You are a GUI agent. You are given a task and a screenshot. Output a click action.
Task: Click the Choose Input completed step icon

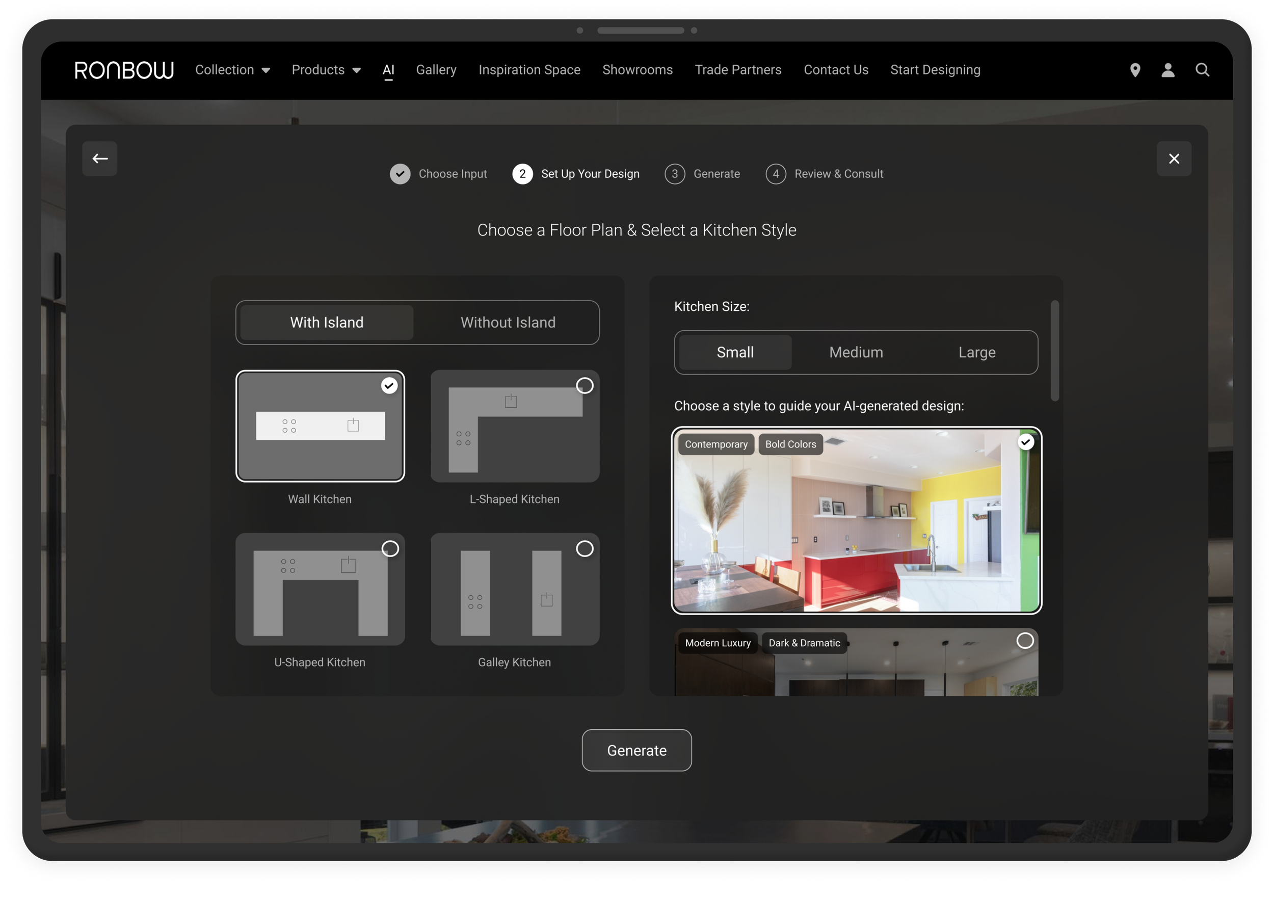[400, 174]
